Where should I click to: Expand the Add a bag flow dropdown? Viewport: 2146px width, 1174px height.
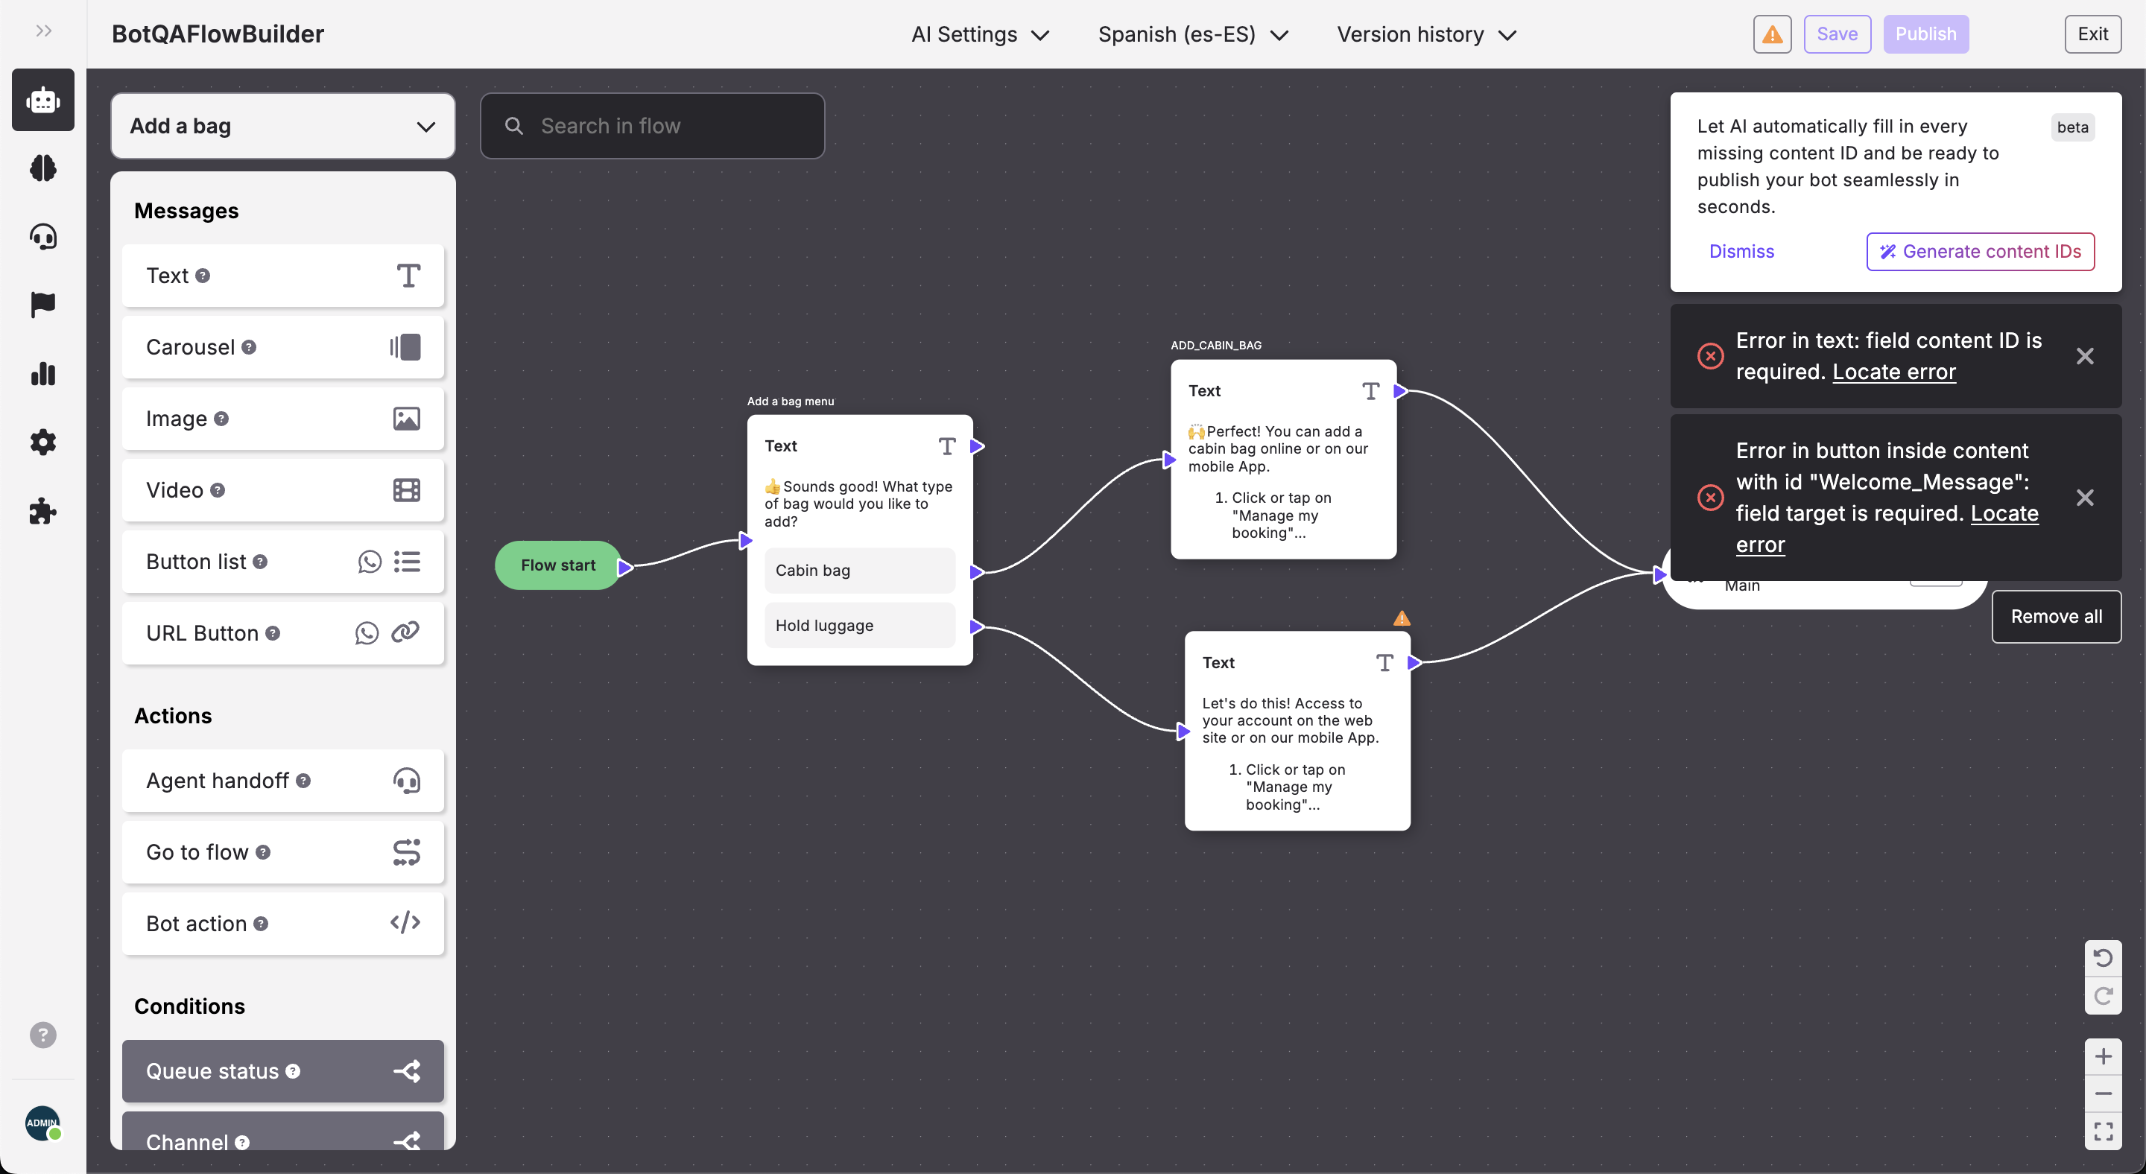point(282,126)
